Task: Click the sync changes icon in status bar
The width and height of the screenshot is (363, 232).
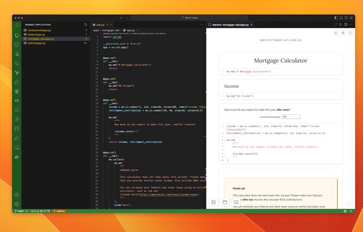Action: point(27,211)
